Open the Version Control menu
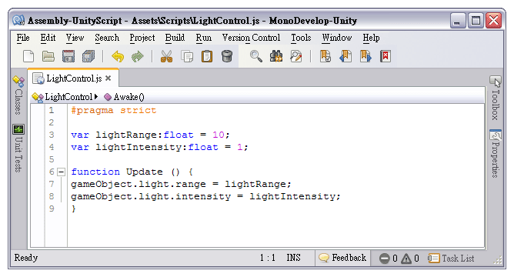 click(x=251, y=38)
